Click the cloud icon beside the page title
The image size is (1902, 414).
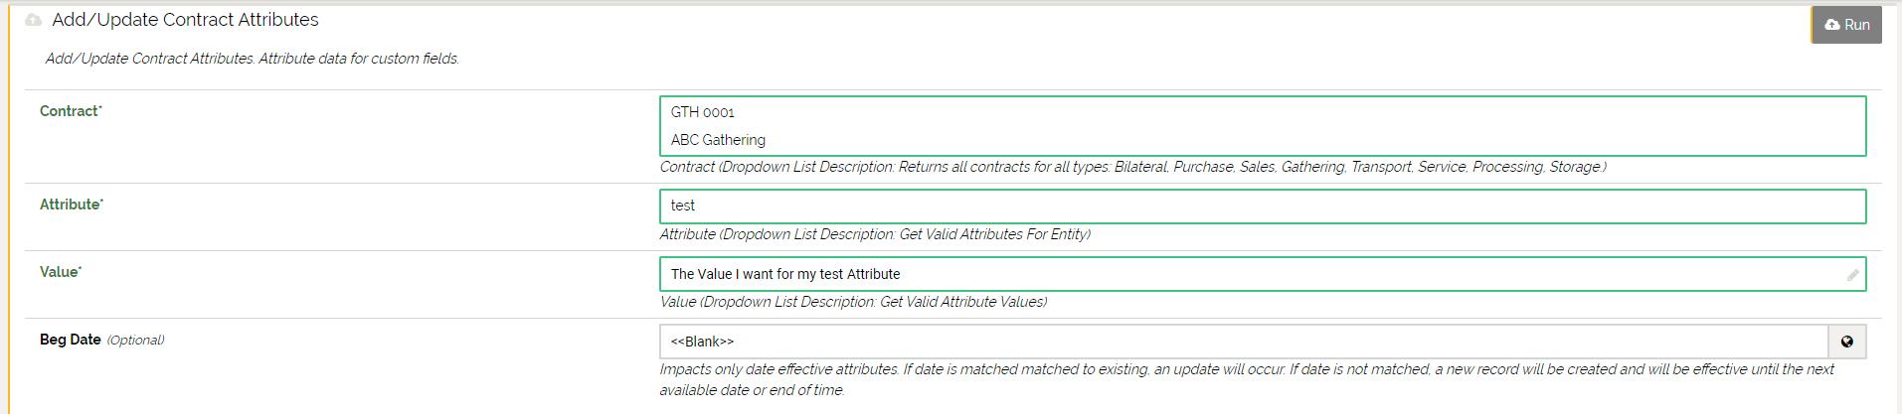pyautogui.click(x=34, y=20)
